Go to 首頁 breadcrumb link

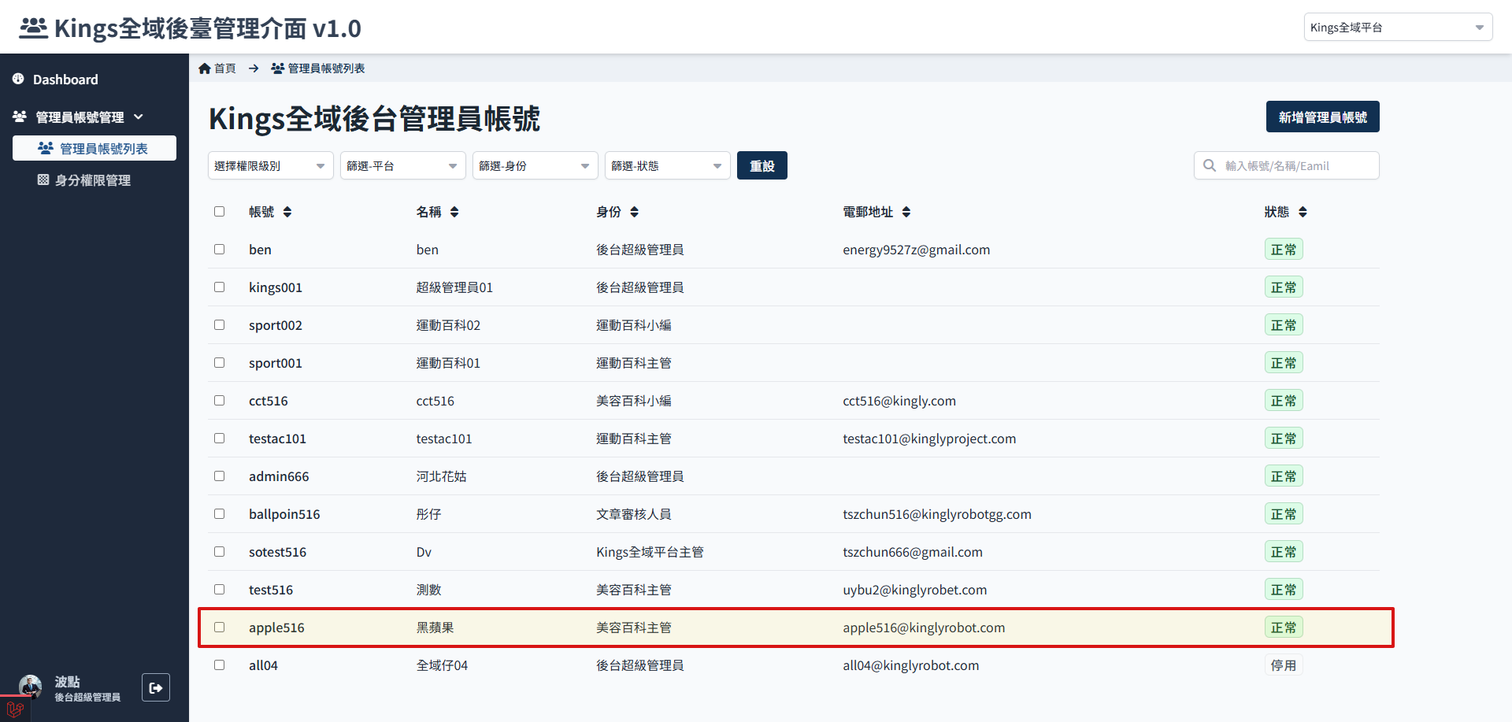coord(225,68)
